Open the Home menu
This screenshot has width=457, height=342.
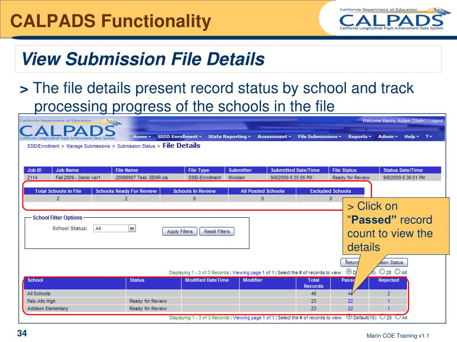(142, 136)
